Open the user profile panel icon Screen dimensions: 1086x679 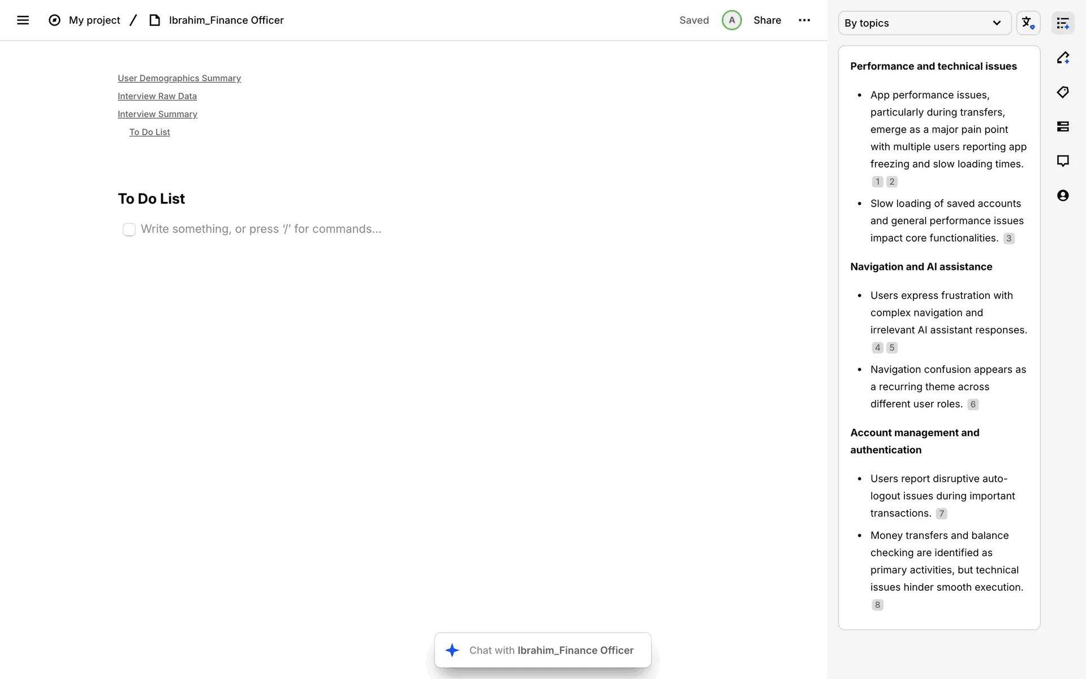[x=1063, y=196]
